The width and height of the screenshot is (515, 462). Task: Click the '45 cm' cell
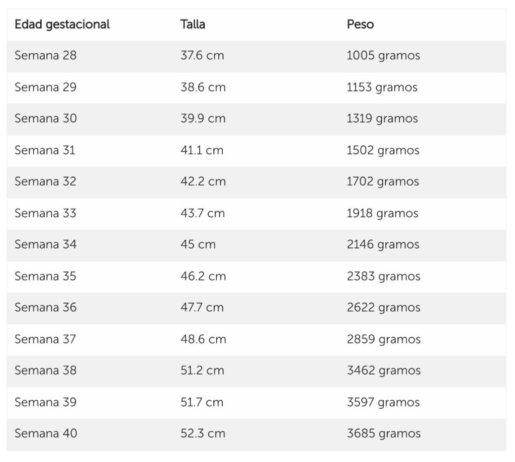point(198,244)
